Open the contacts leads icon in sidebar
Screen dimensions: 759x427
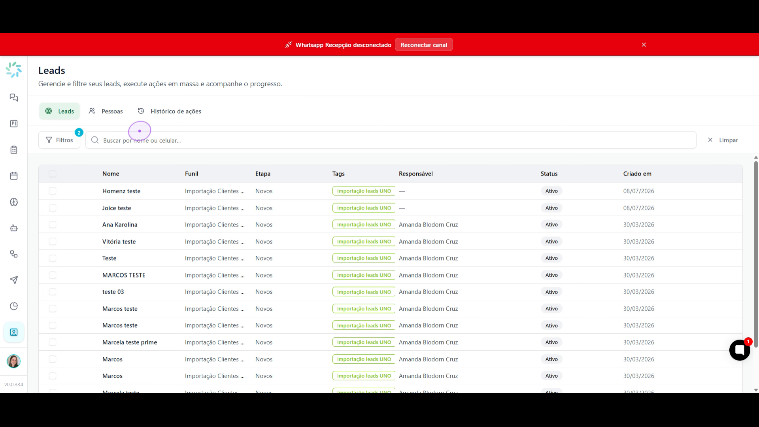14,333
